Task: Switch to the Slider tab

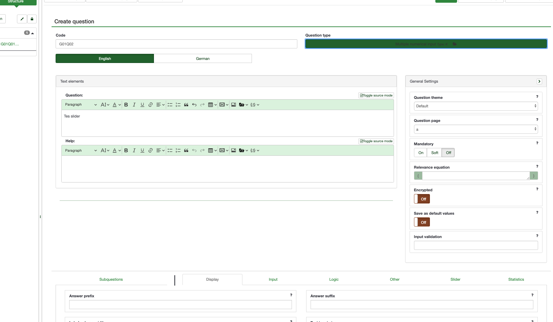Action: tap(455, 279)
